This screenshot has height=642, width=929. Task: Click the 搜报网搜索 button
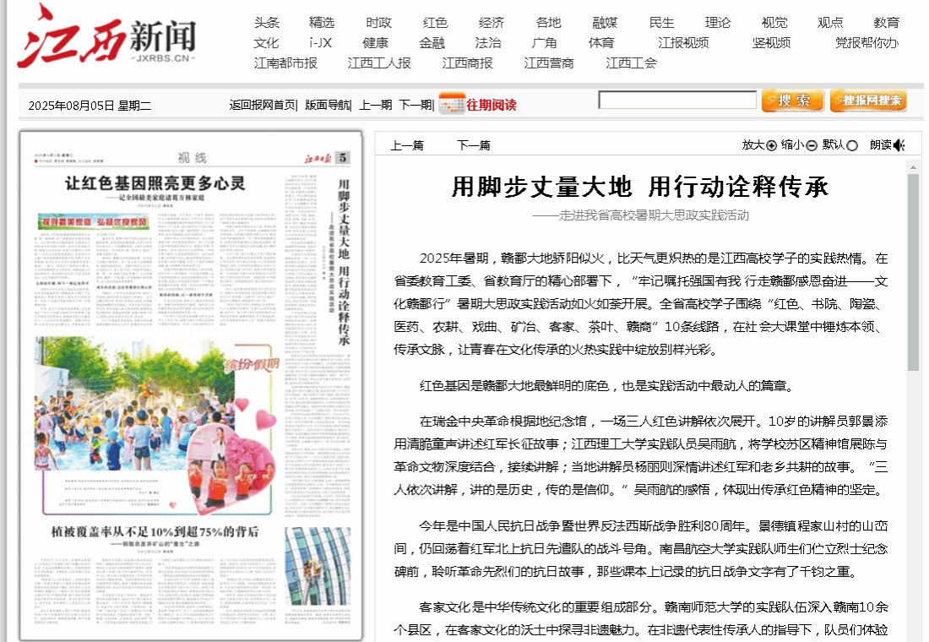[x=869, y=101]
